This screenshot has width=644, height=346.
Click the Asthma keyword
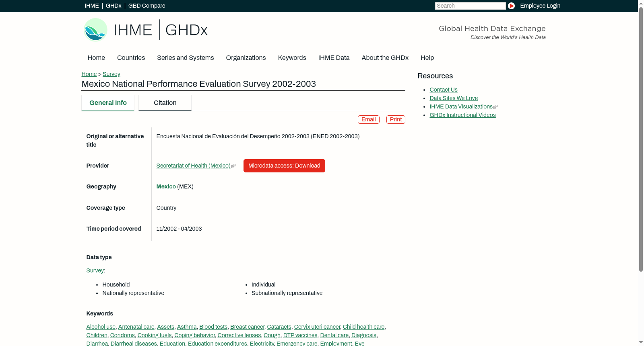(187, 327)
